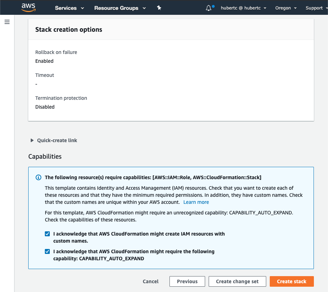This screenshot has width=328, height=292.
Task: Click the Stack creation options heading
Action: click(68, 30)
